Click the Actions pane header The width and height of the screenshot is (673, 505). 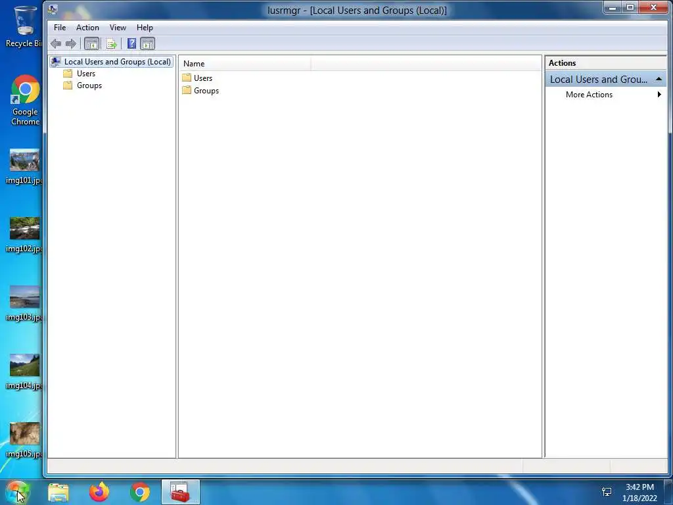(605, 62)
